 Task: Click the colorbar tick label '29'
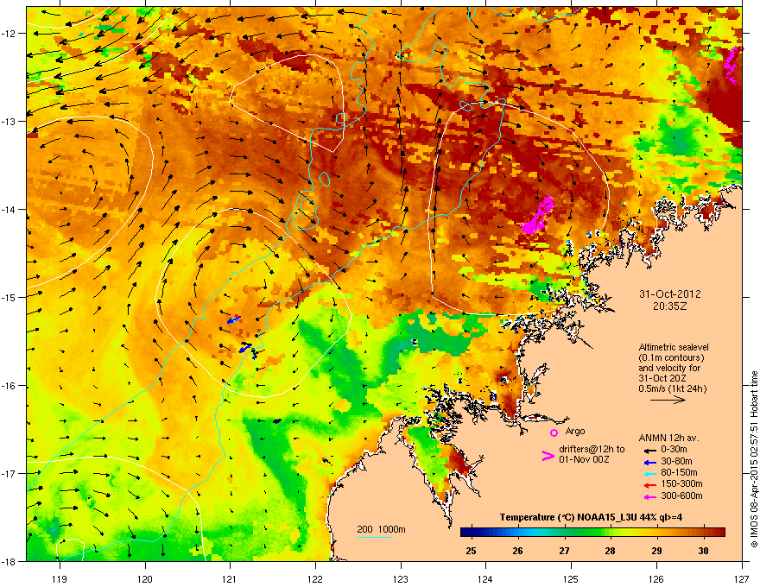pos(656,551)
